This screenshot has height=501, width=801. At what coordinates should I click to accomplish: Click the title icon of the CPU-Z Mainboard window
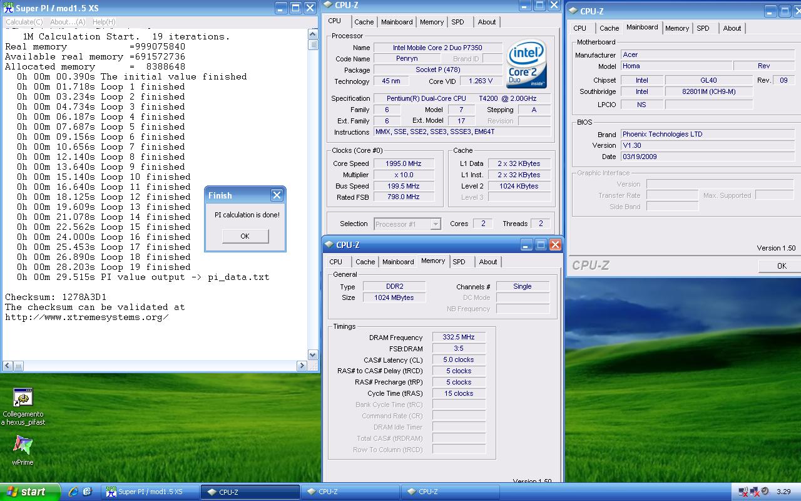tap(573, 11)
